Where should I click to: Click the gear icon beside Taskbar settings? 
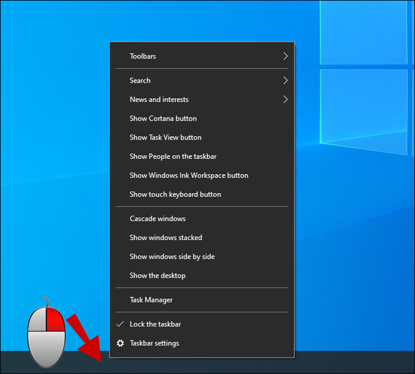pyautogui.click(x=120, y=343)
